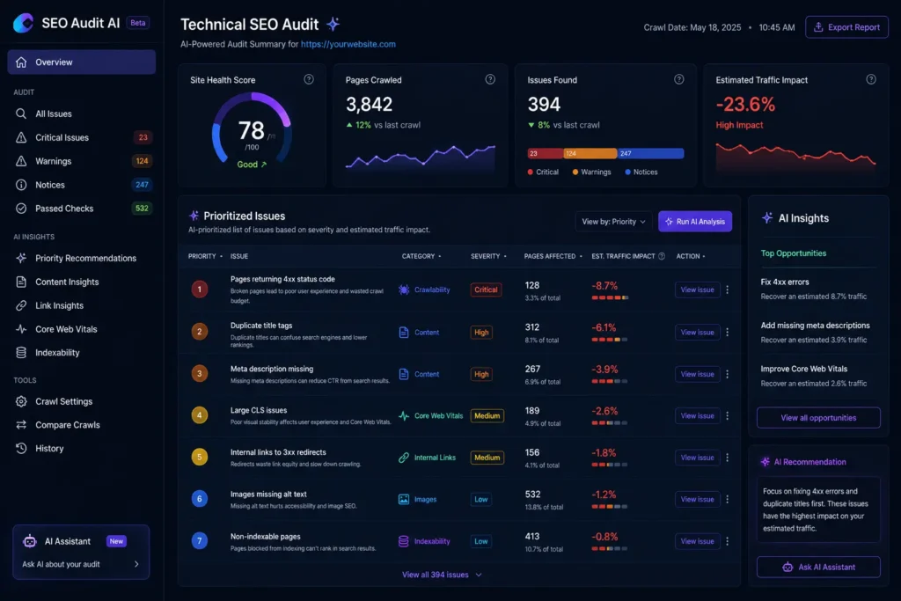This screenshot has width=901, height=601.
Task: Open Warnings in the sidebar
Action: coord(82,161)
